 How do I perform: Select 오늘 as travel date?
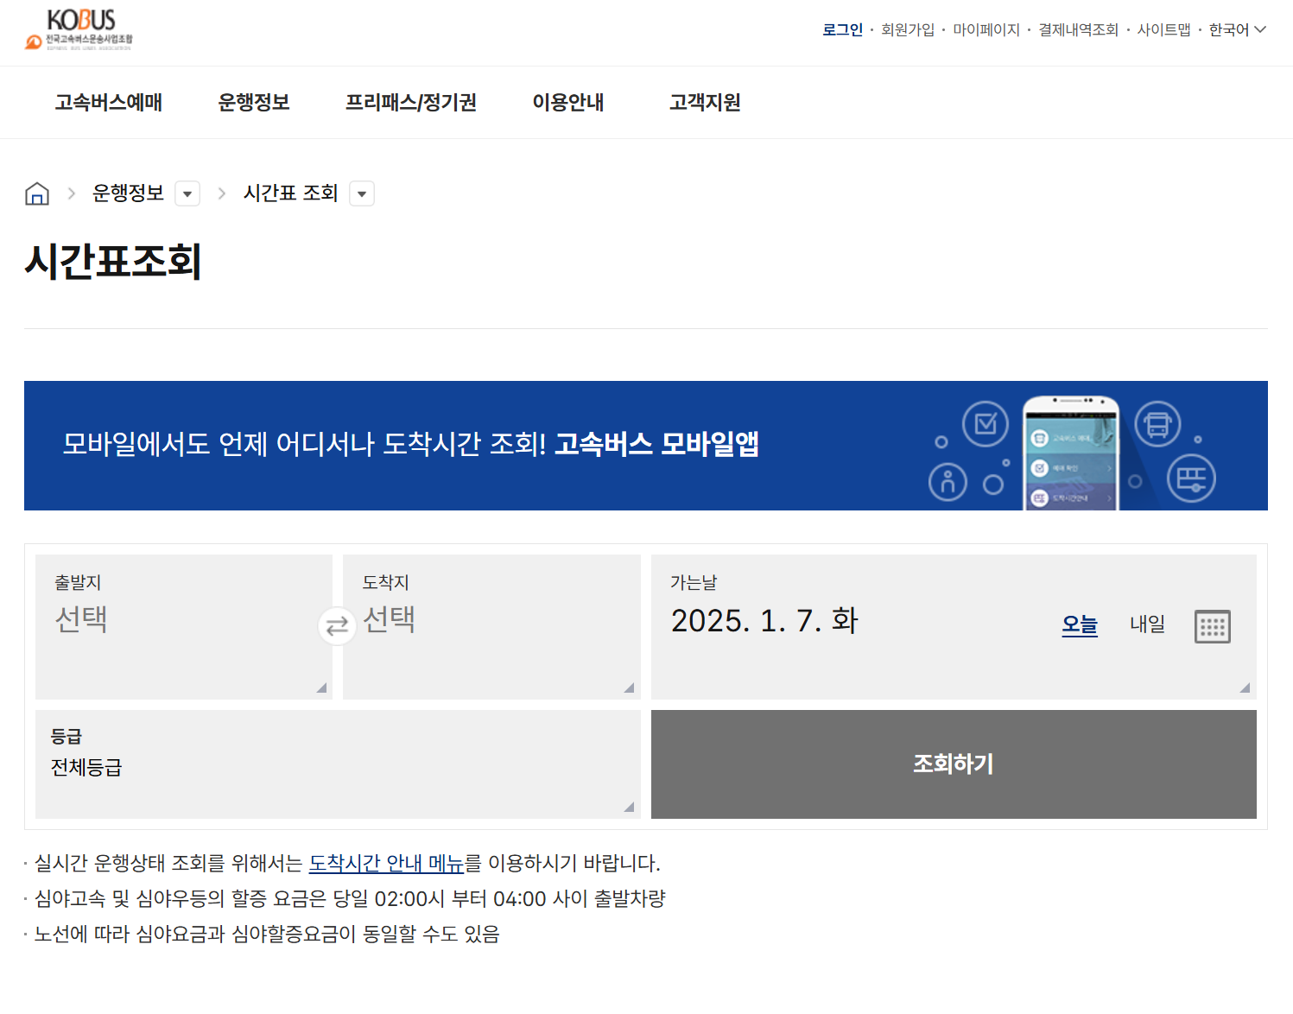pyautogui.click(x=1079, y=624)
